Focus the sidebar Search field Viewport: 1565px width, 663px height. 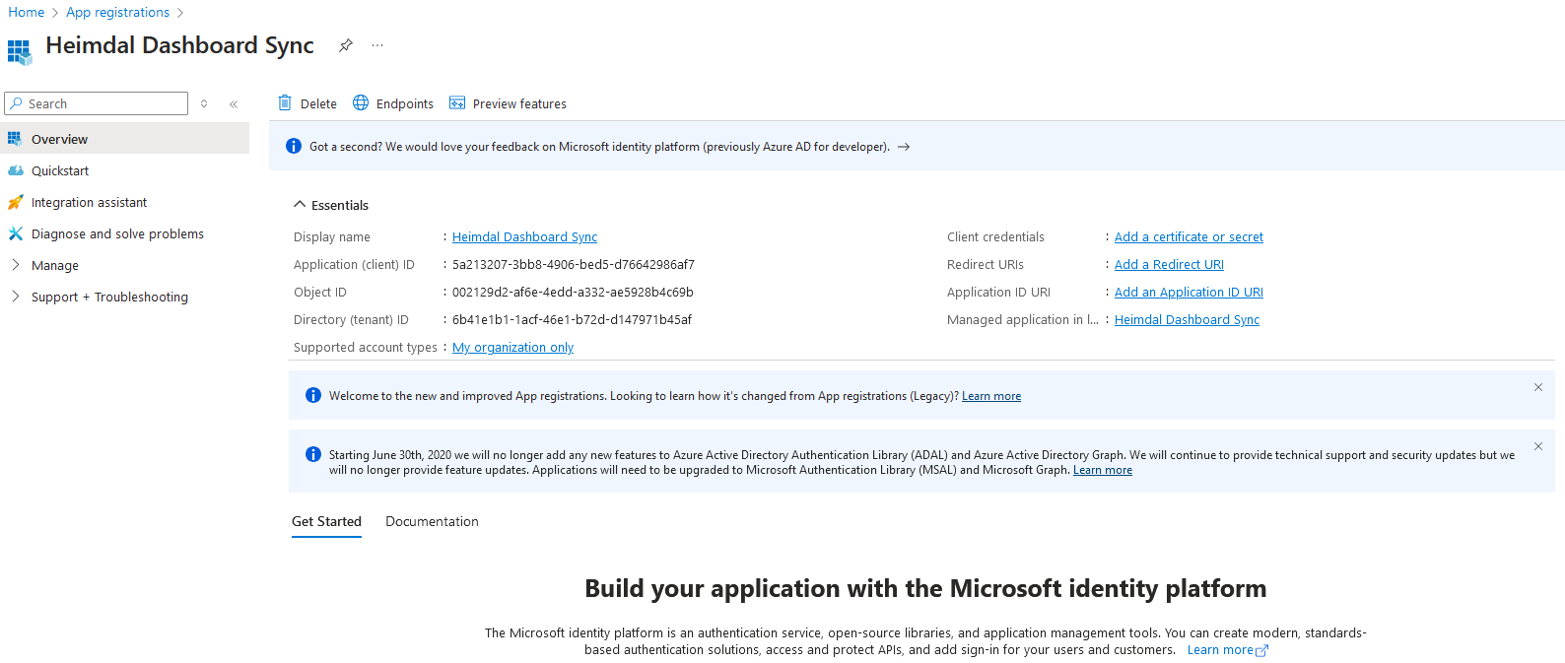pyautogui.click(x=96, y=103)
